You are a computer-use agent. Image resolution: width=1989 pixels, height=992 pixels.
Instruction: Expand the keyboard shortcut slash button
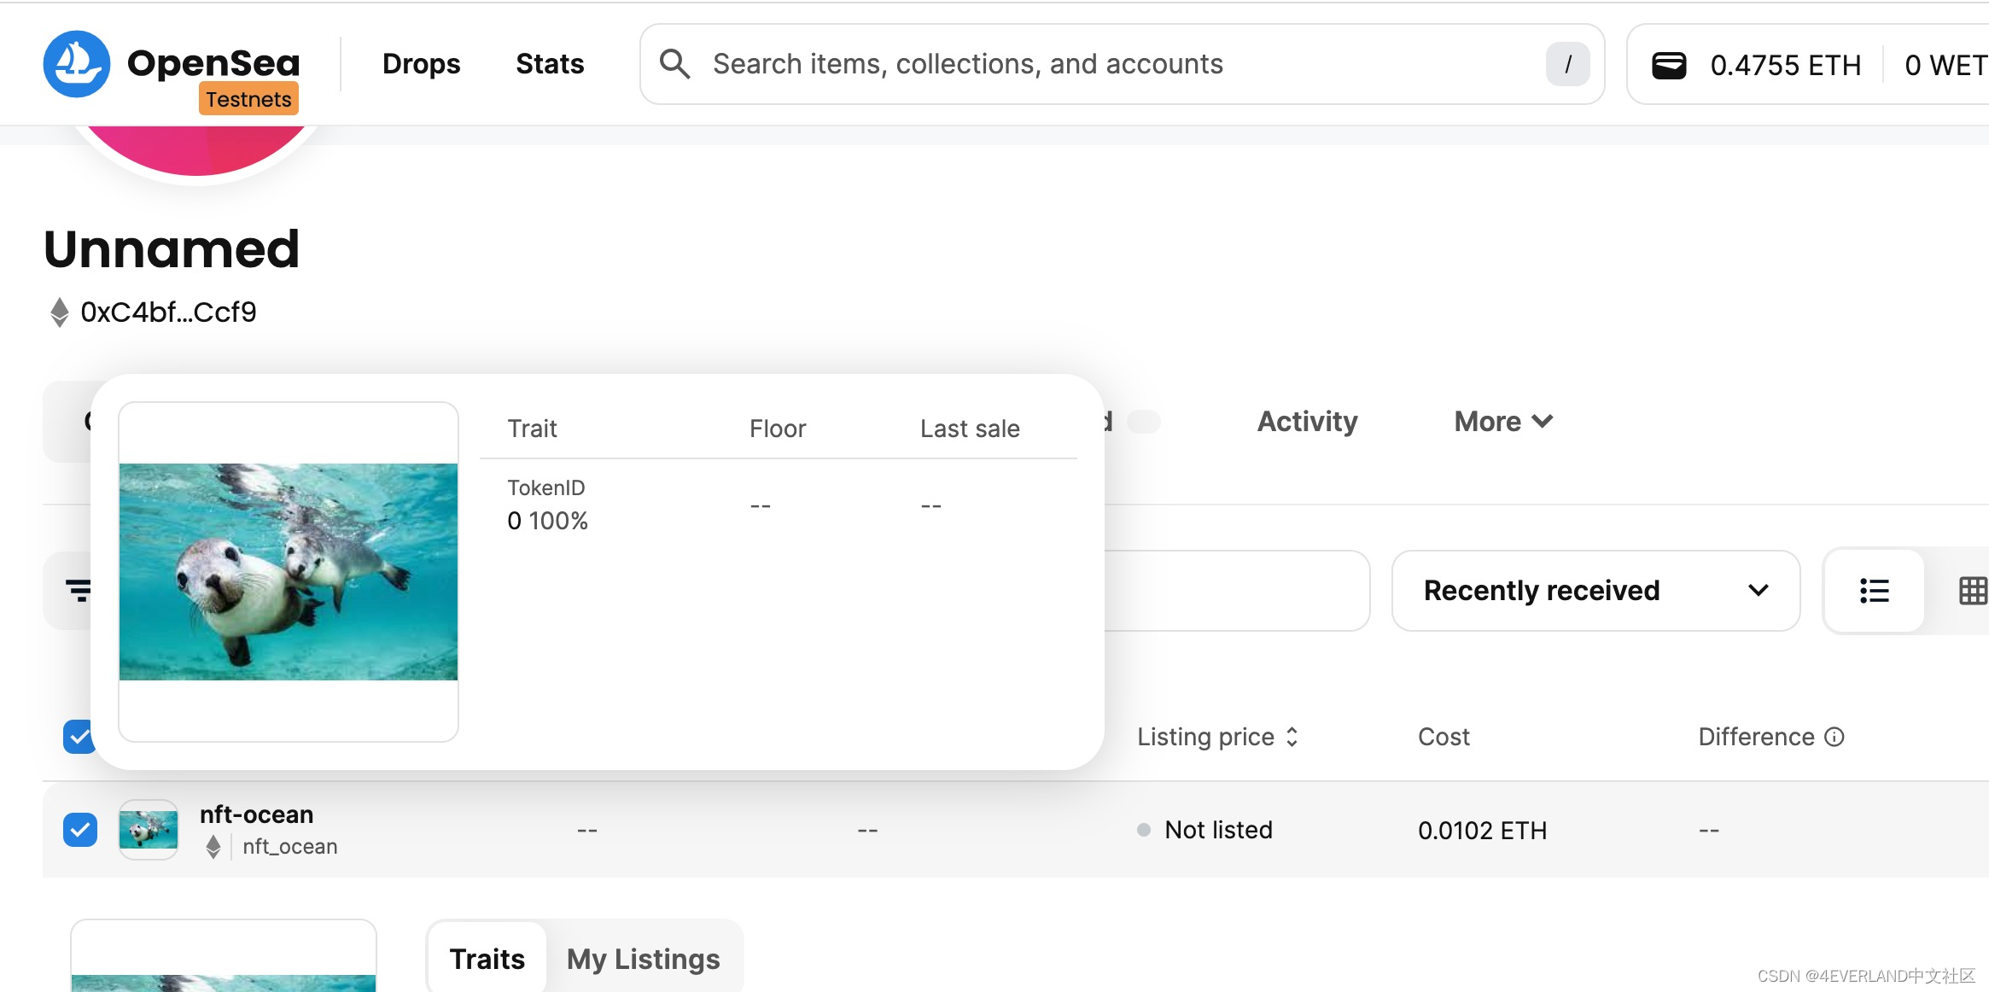(1569, 63)
